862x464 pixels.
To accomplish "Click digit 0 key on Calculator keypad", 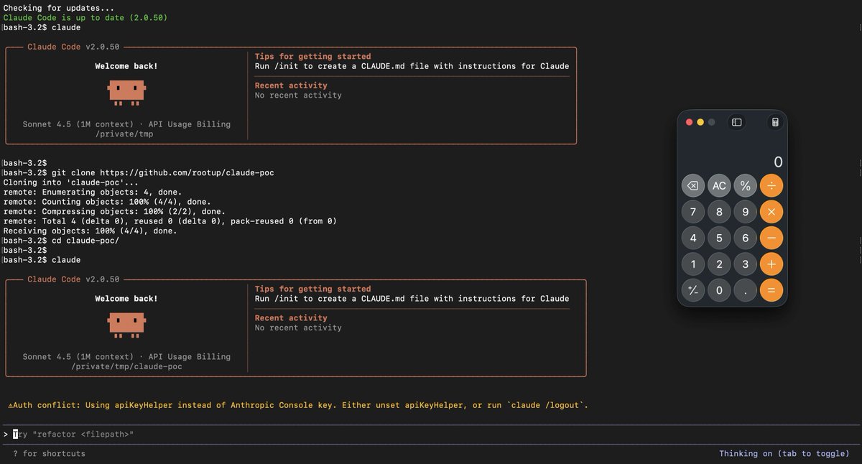I will tap(719, 290).
